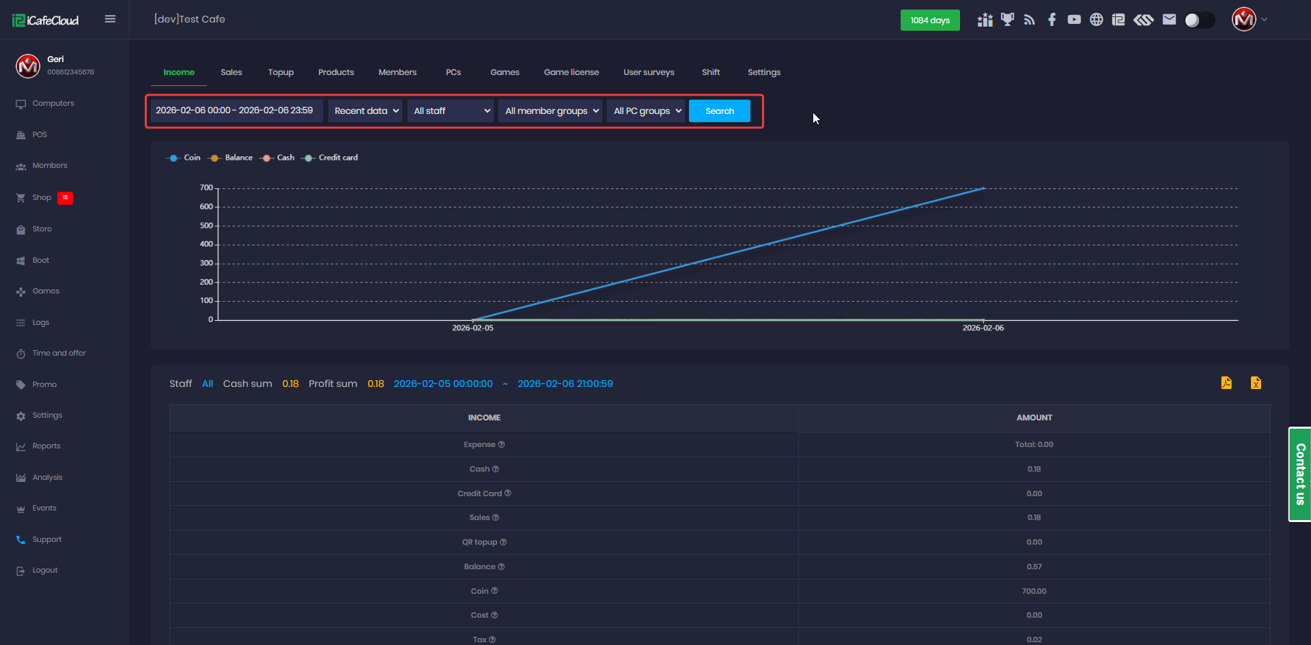Open the RSS feed icon

click(x=1030, y=20)
